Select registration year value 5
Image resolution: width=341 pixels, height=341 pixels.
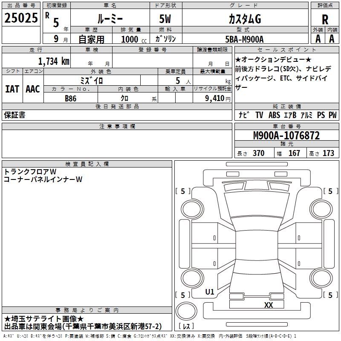point(56,23)
